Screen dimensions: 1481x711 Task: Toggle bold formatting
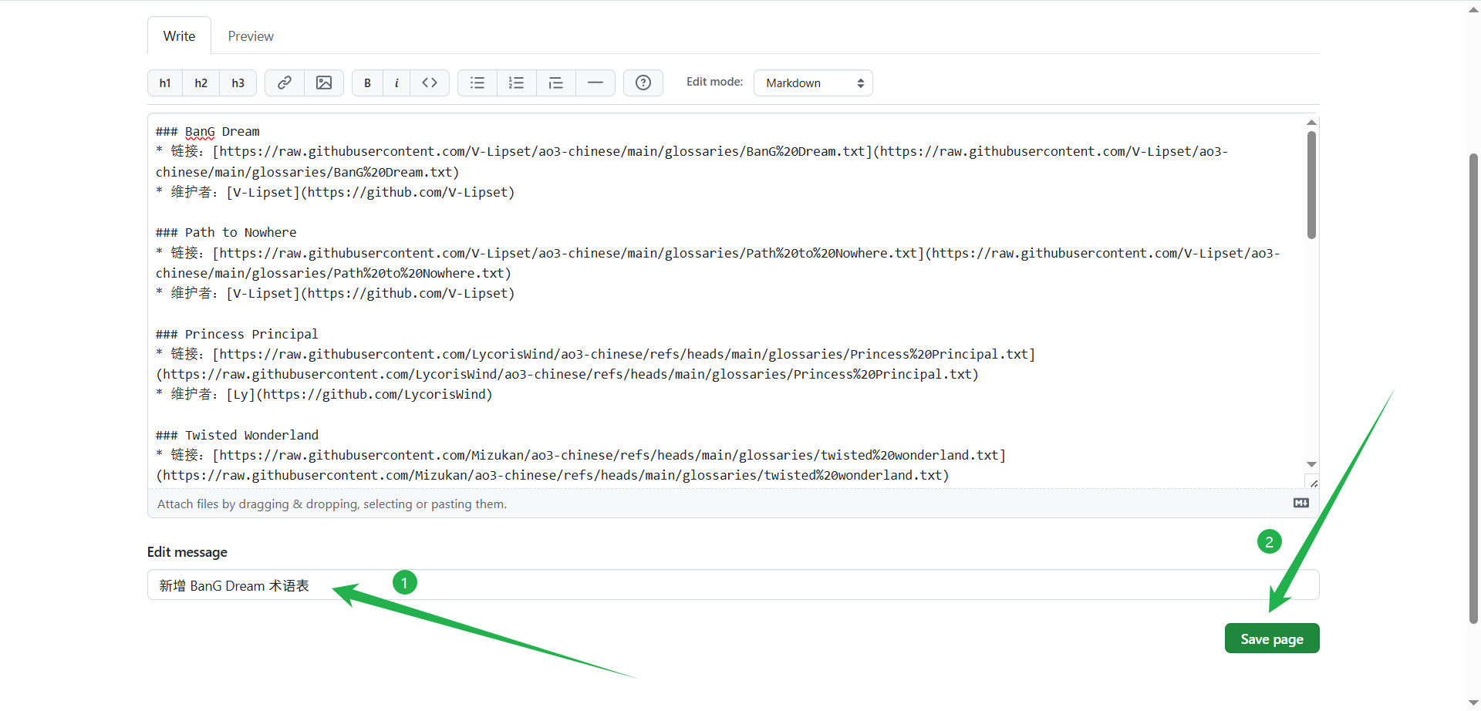tap(368, 83)
